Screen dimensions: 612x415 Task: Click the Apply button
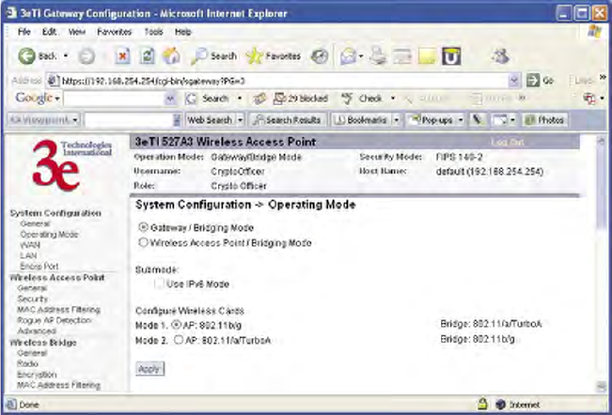[x=149, y=368]
